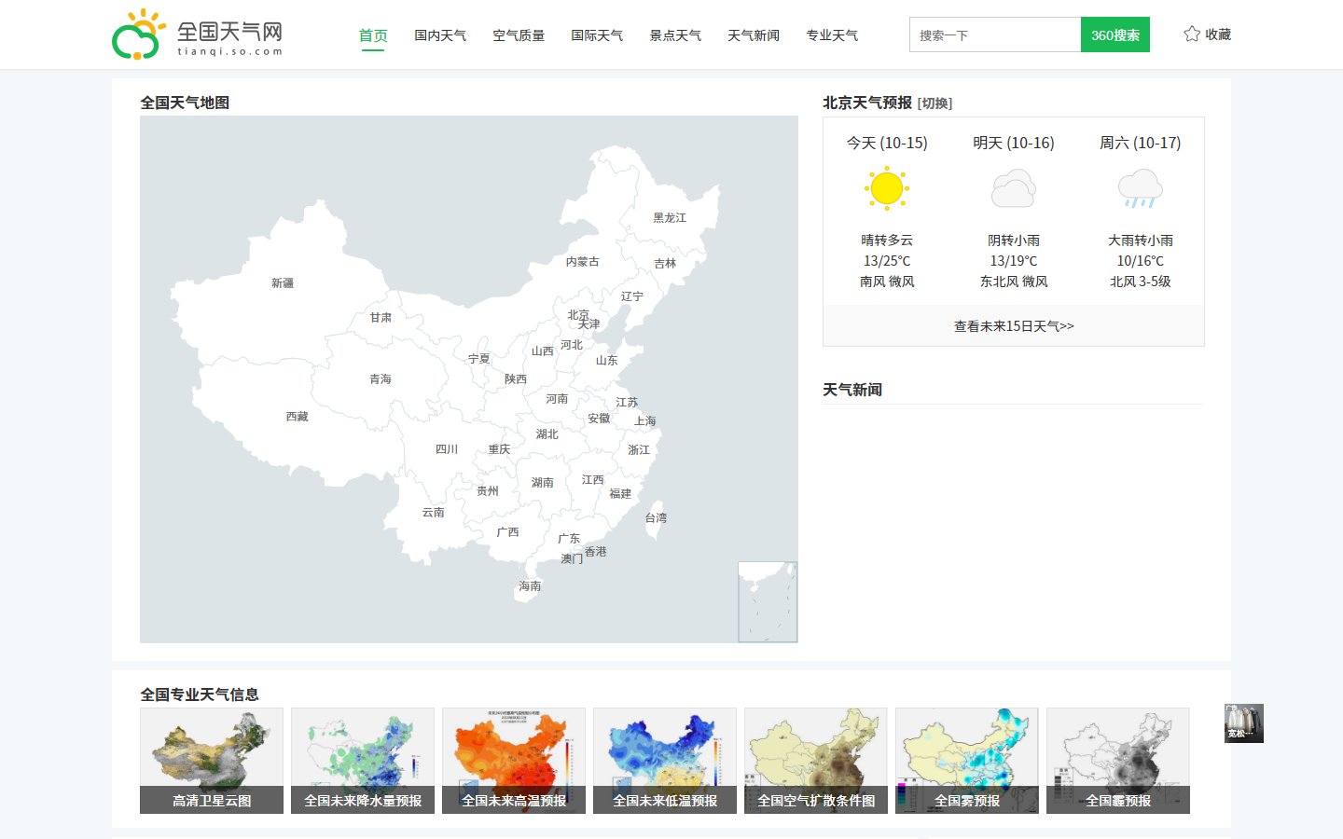Go to the 首页 tab

pyautogui.click(x=373, y=35)
